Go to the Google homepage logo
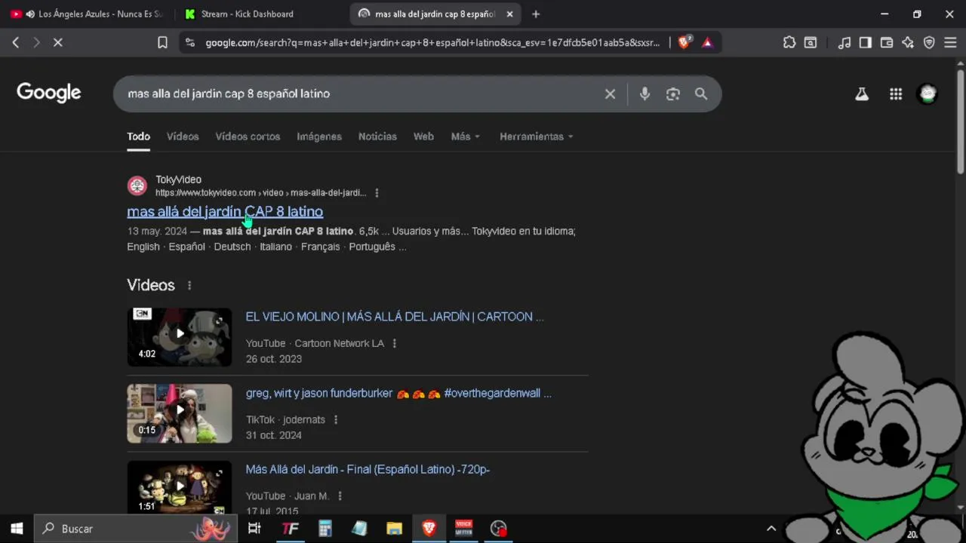The image size is (966, 543). [x=49, y=93]
